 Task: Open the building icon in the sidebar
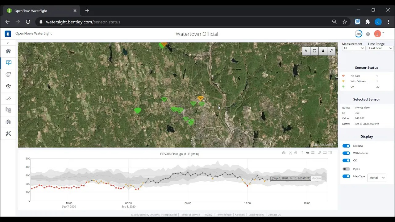pos(8,122)
